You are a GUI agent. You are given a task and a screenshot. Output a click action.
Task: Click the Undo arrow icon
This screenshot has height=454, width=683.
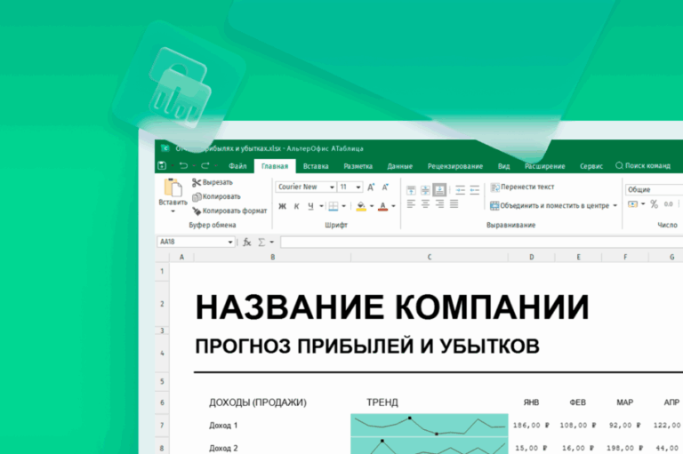183,166
